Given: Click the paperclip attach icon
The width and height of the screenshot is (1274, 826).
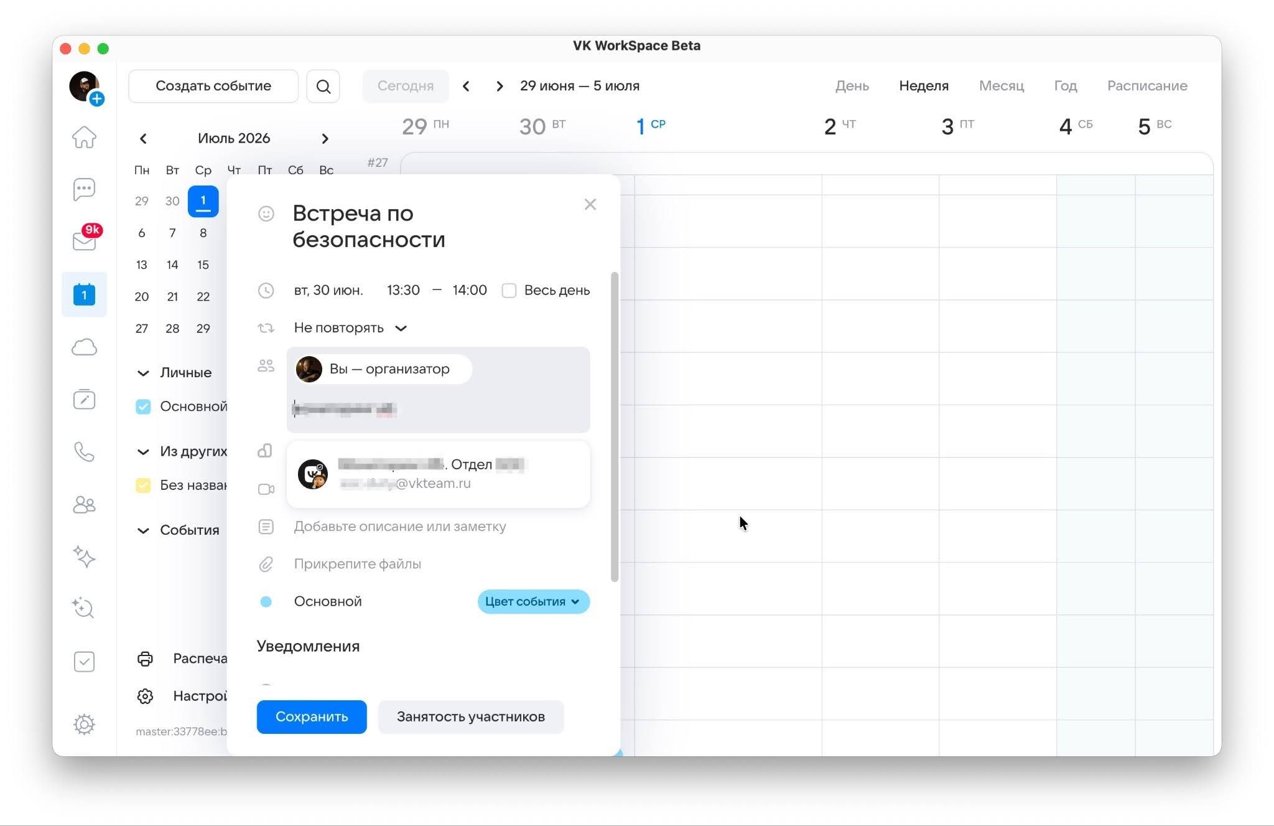Looking at the screenshot, I should (266, 564).
